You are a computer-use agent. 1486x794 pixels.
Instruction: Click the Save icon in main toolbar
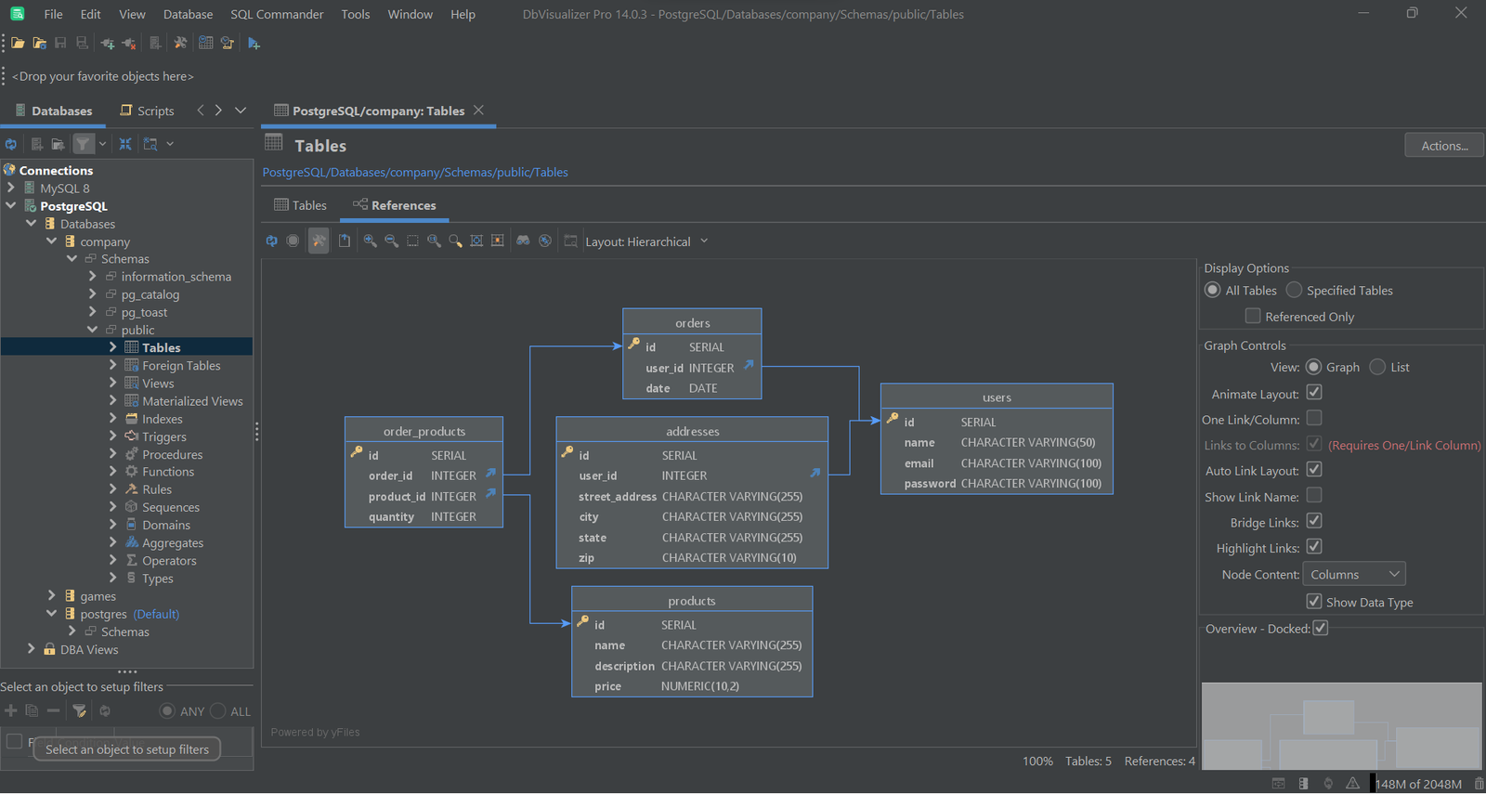(x=60, y=44)
